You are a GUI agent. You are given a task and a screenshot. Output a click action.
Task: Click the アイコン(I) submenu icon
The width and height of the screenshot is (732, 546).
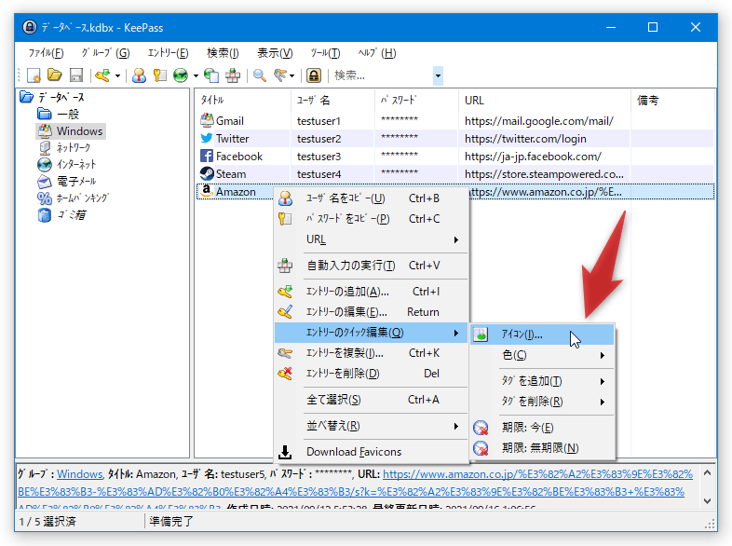[x=481, y=334]
